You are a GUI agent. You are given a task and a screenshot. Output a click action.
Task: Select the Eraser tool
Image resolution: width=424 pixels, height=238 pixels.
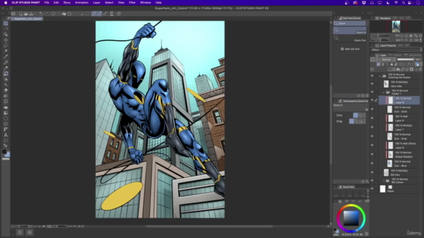click(x=6, y=90)
